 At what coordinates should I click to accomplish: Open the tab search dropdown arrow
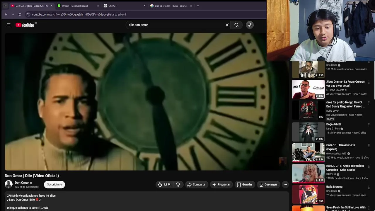[5, 6]
